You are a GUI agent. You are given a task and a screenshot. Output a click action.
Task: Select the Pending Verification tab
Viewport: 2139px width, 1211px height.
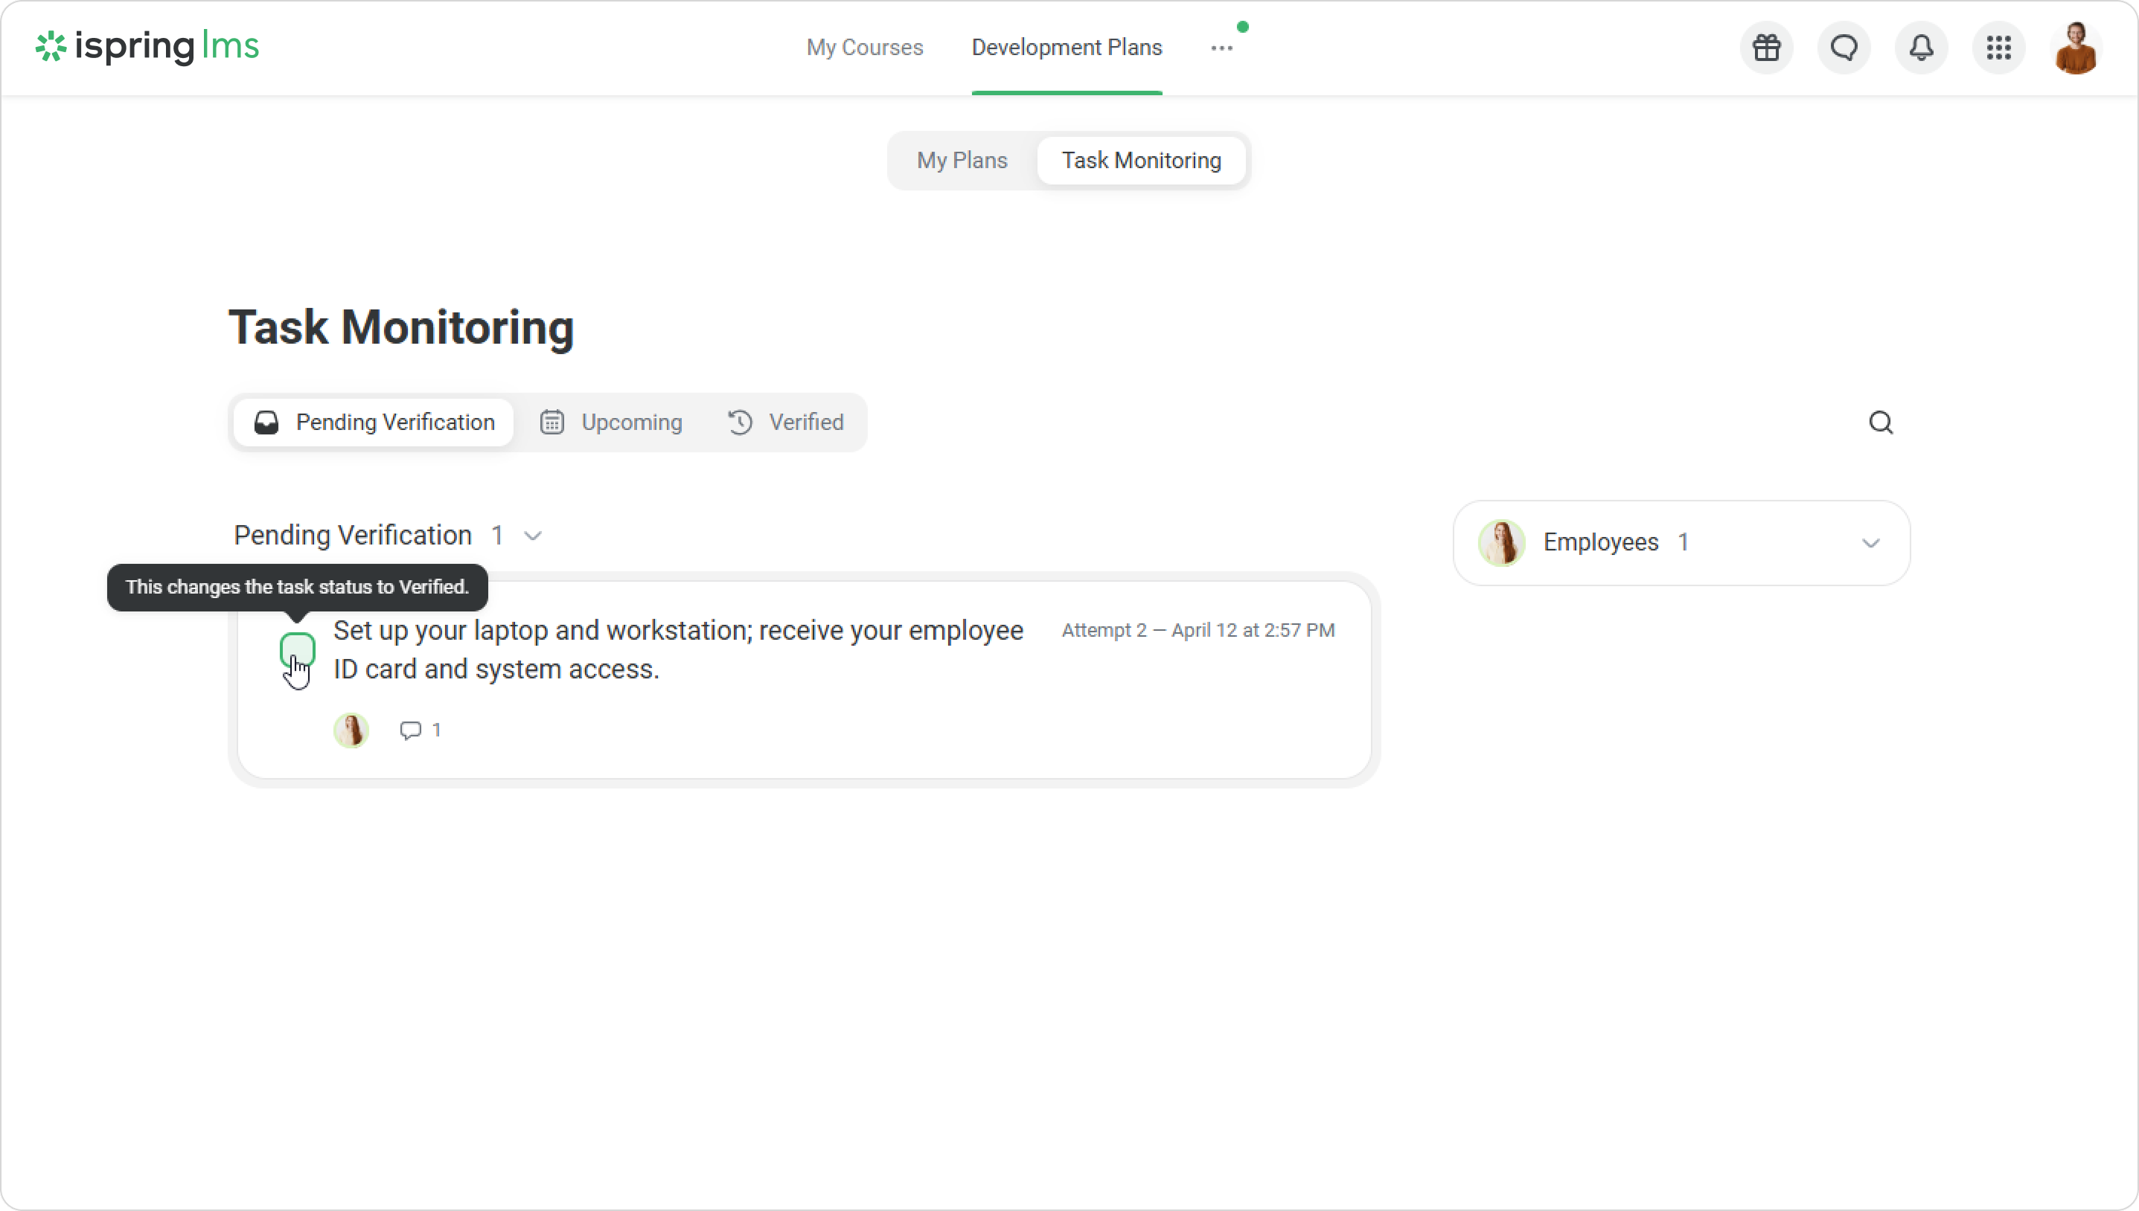point(374,423)
